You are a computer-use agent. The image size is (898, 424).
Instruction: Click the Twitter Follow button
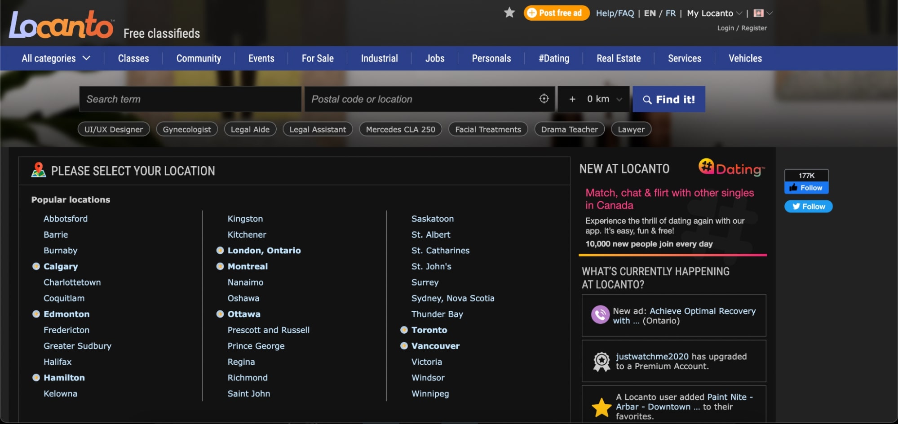(x=809, y=207)
